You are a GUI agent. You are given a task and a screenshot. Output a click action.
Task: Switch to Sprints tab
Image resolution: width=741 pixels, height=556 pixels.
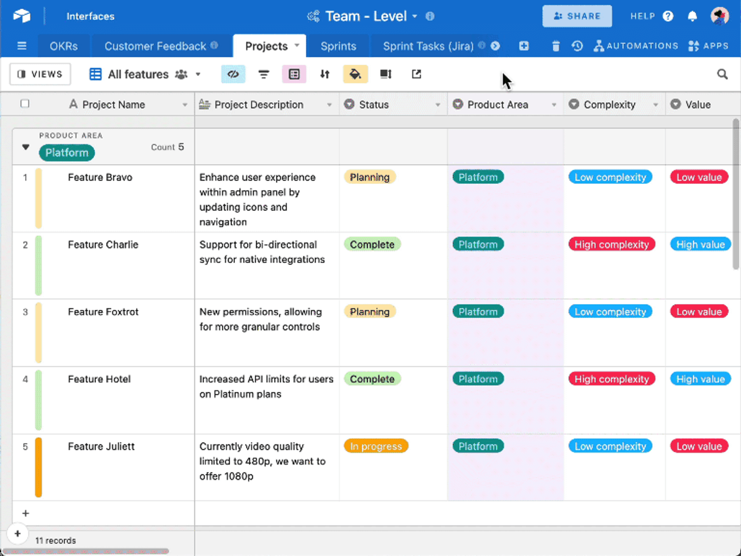click(x=339, y=46)
